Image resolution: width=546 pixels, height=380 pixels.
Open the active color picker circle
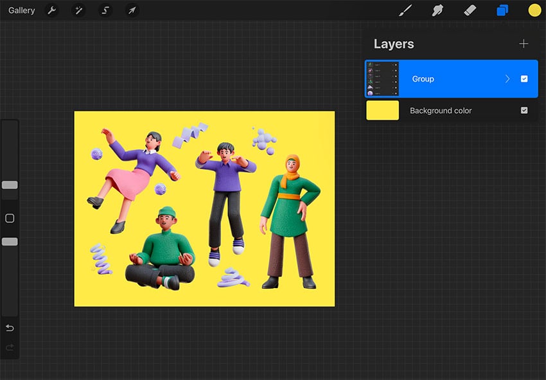[534, 10]
